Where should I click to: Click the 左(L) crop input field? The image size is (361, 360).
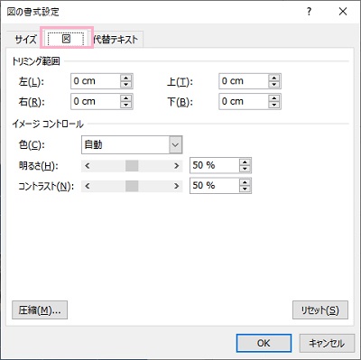click(96, 81)
